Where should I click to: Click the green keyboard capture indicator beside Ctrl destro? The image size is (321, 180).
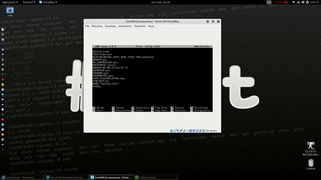point(203,130)
